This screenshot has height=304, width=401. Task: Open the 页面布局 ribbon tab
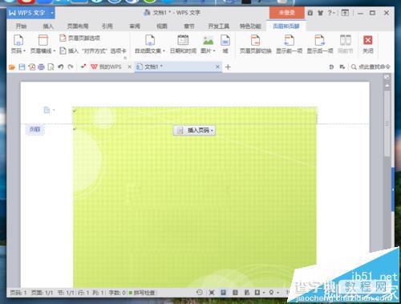[x=78, y=26]
